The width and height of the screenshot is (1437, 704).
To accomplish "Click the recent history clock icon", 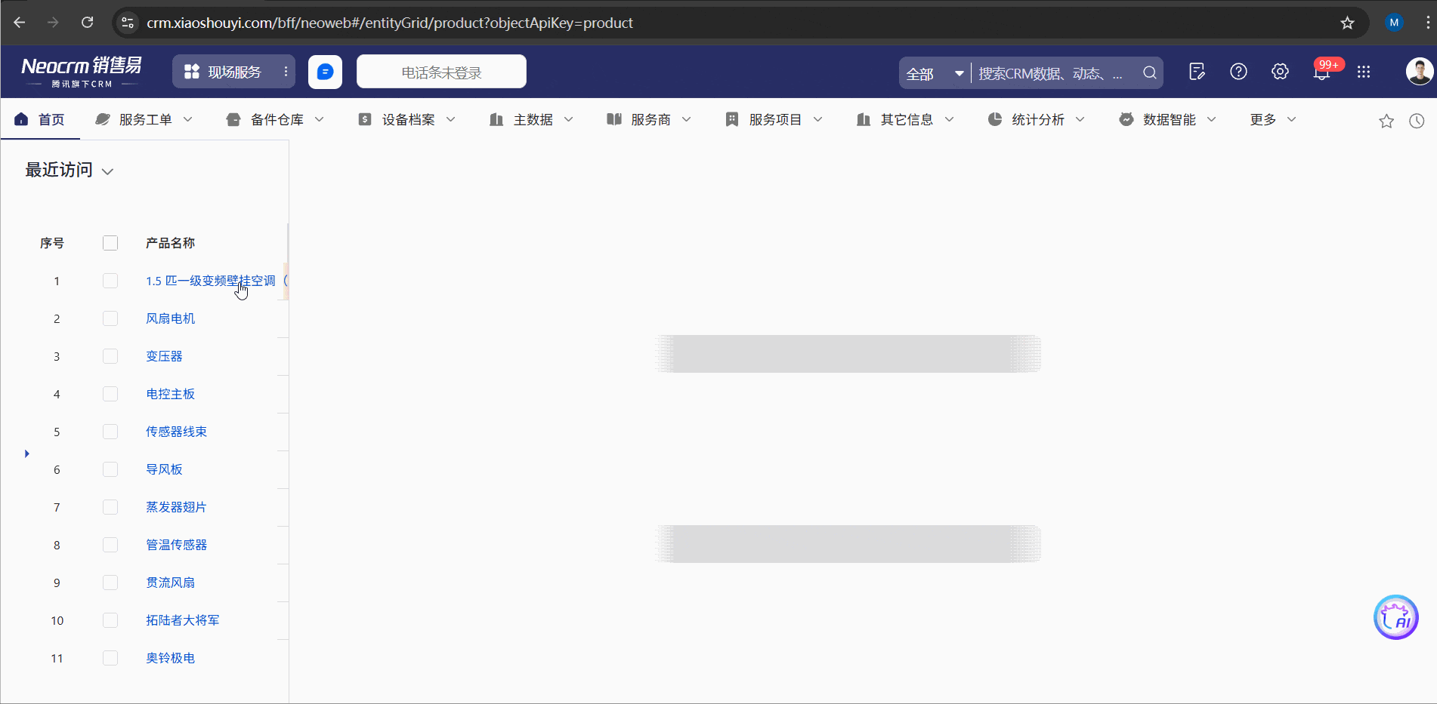I will [1417, 121].
